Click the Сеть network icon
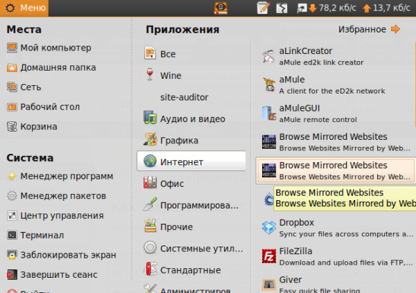Image resolution: width=416 pixels, height=293 pixels. coord(12,87)
